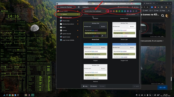Viewport: 174px width, 97px height.
Task: Click the 49 / 49 image counter
Action: tap(162, 87)
